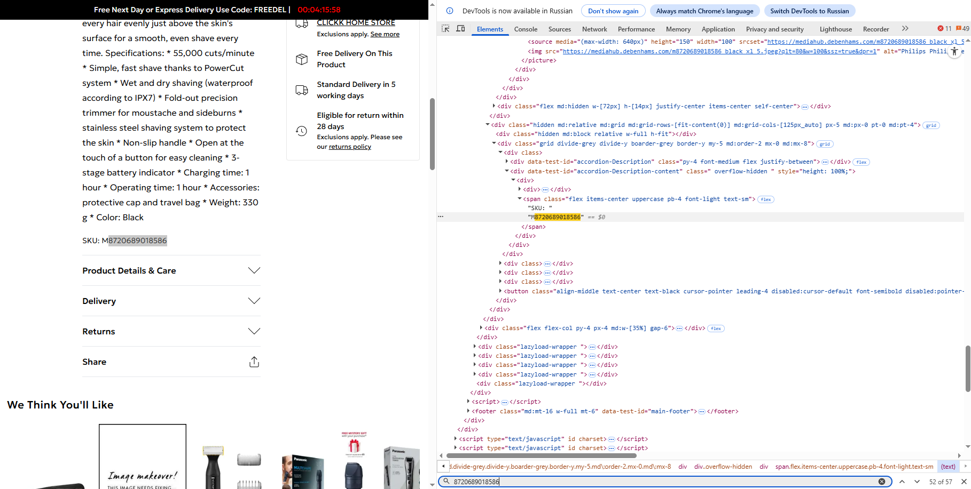Click the grid badge on md:grid div

point(931,125)
